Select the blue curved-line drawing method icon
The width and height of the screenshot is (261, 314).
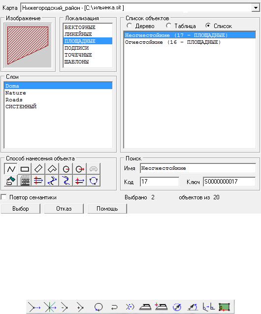[66, 181]
